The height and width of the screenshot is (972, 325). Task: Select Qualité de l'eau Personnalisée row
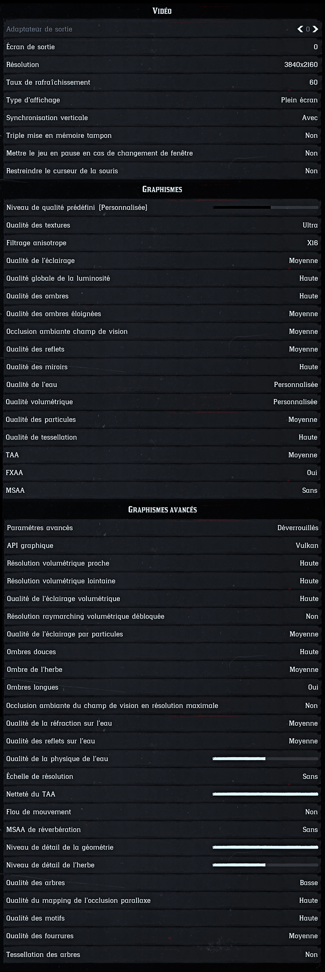coord(162,384)
